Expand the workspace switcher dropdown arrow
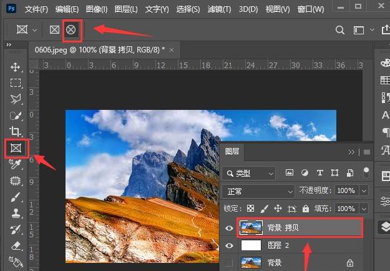390x271 pixels. pyautogui.click(x=372, y=29)
